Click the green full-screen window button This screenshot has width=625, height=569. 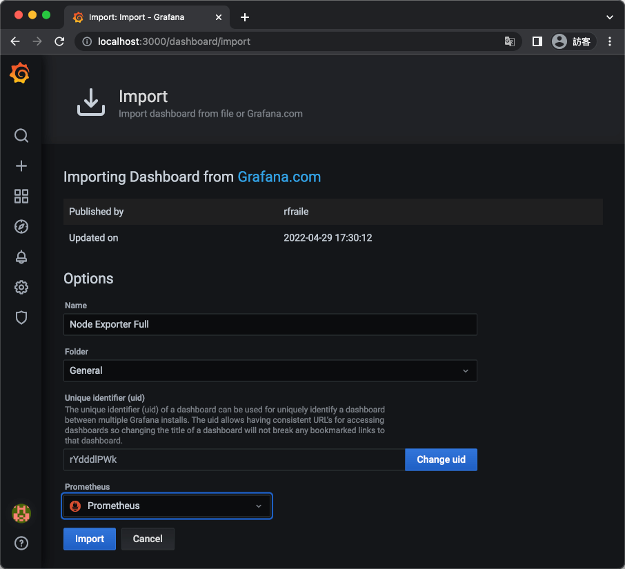(x=46, y=14)
